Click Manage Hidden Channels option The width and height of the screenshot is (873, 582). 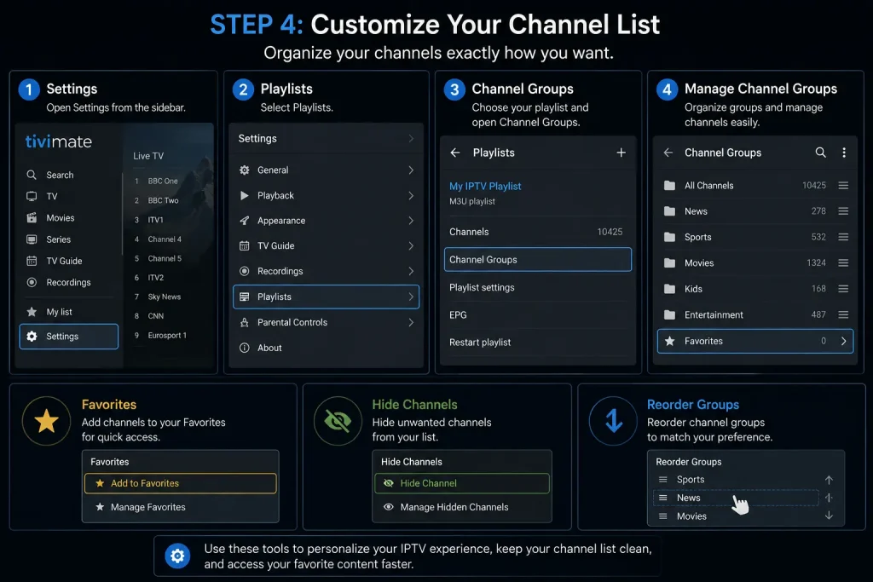tap(462, 507)
